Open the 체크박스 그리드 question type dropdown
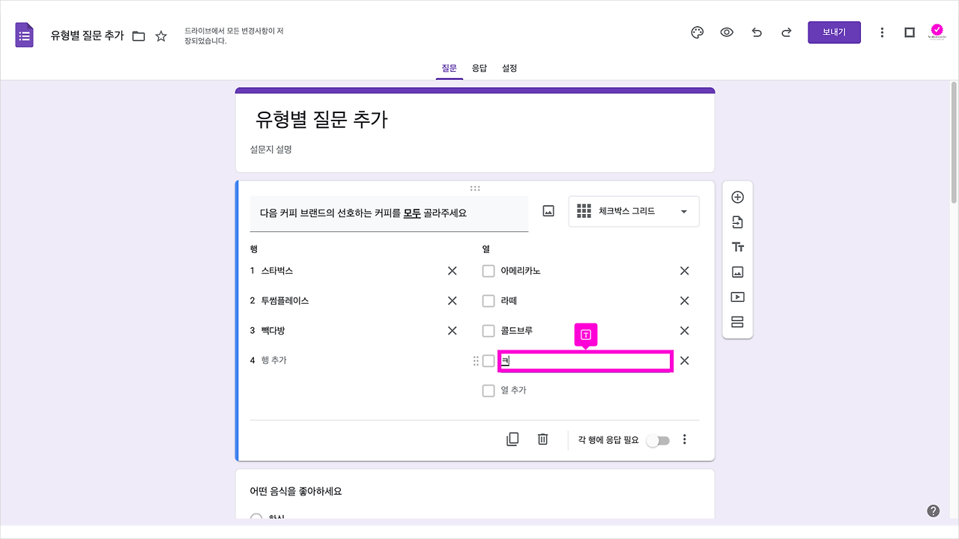This screenshot has width=959, height=539. (x=633, y=211)
